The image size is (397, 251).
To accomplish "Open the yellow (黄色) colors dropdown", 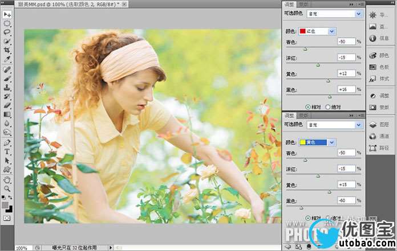I will click(332, 142).
